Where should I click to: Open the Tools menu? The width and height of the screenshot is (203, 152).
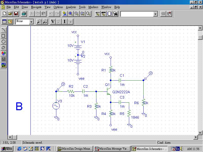(x=82, y=7)
